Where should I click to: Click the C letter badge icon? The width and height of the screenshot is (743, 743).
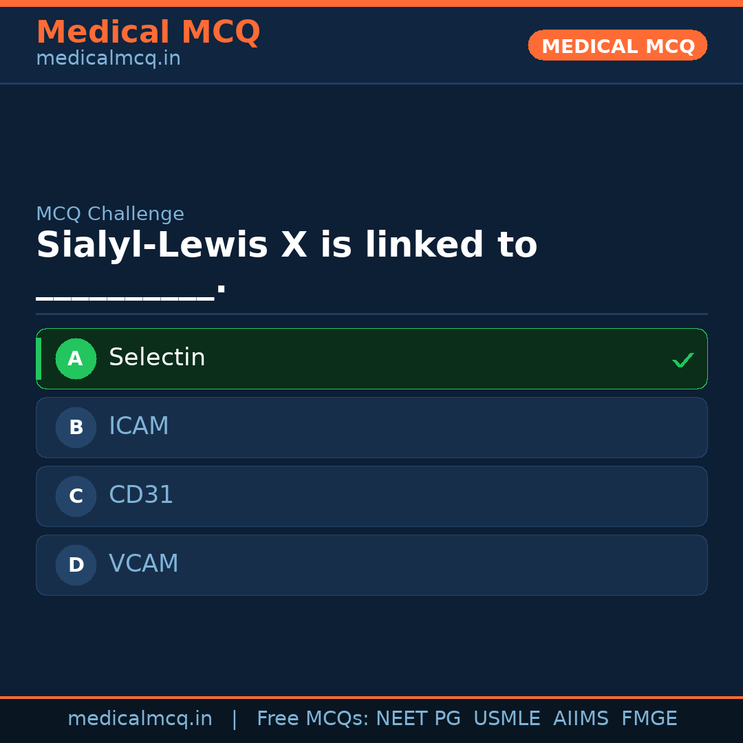[76, 496]
